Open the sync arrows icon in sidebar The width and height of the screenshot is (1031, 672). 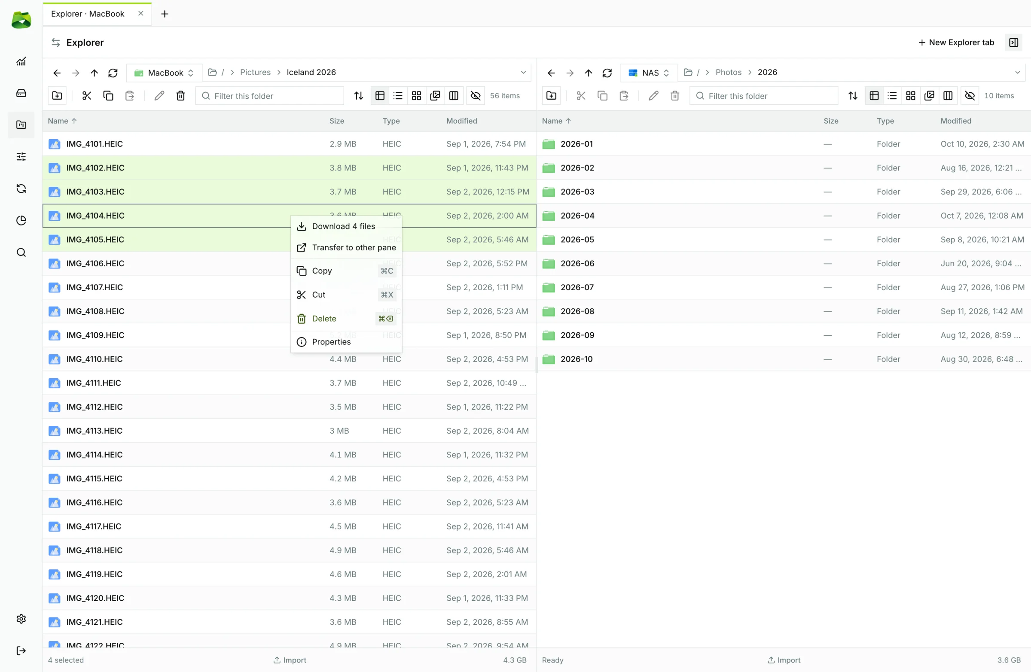pyautogui.click(x=21, y=189)
